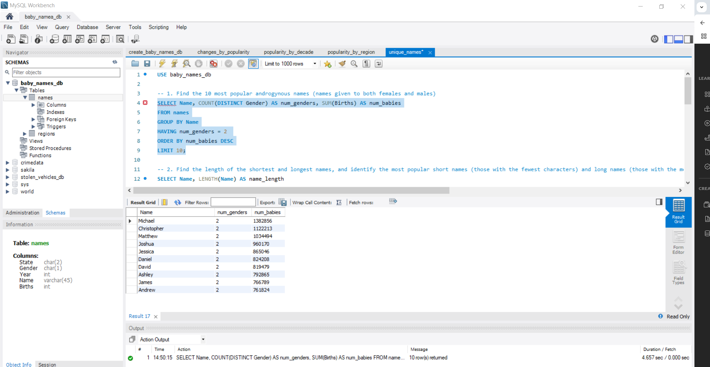
Task: Run Explain plan (magnifier lightning icon)
Action: pyautogui.click(x=187, y=64)
